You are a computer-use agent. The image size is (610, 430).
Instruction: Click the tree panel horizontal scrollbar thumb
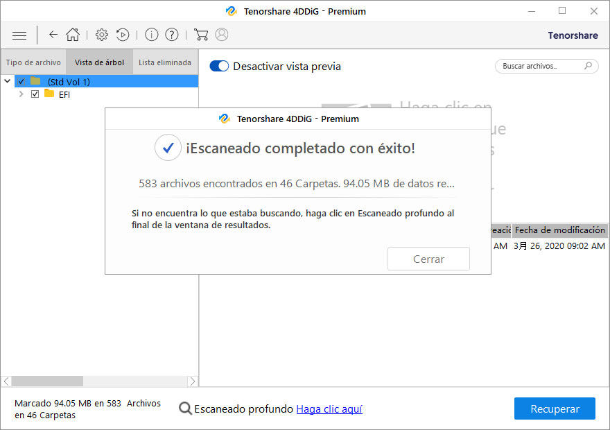[47, 381]
